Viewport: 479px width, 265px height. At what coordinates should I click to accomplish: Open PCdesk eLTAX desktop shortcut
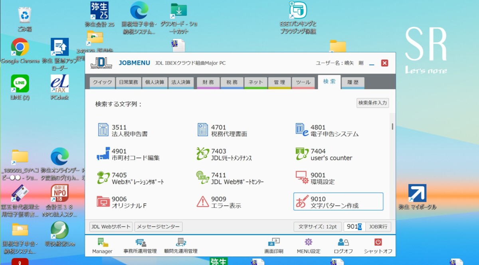click(59, 87)
